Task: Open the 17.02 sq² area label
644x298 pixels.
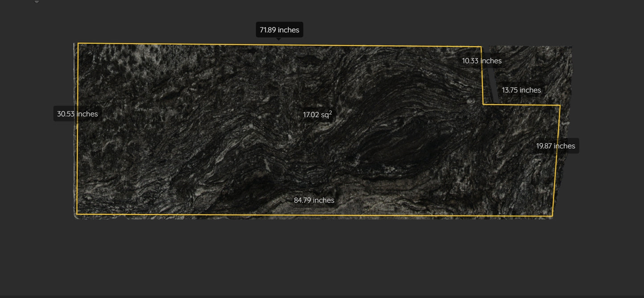Action: tap(317, 115)
